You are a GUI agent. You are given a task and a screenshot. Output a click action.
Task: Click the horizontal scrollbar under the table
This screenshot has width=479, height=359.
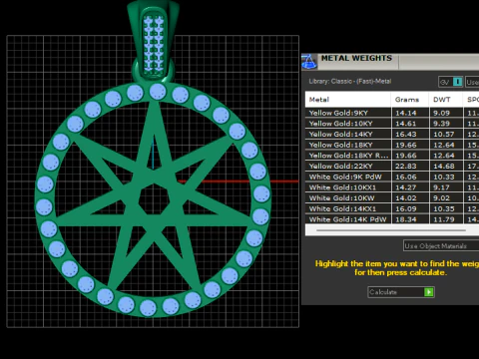click(x=391, y=230)
